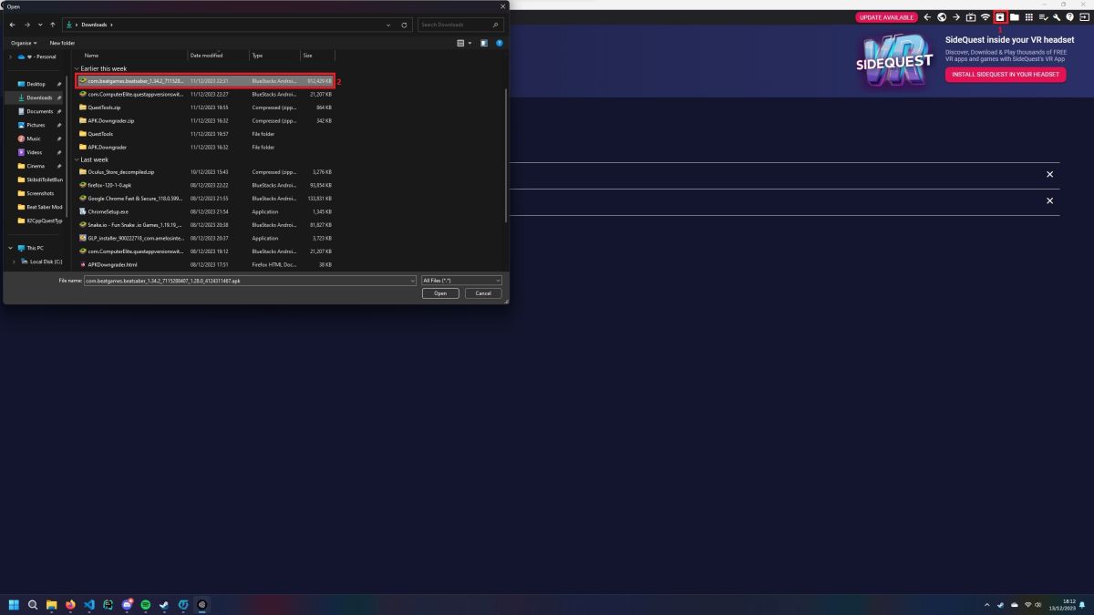Select Beat Saber Mod folder in navigation pane
This screenshot has width=1094, height=615.
pos(40,207)
